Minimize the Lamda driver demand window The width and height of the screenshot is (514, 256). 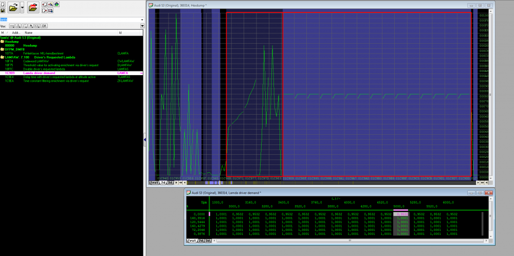click(471, 193)
